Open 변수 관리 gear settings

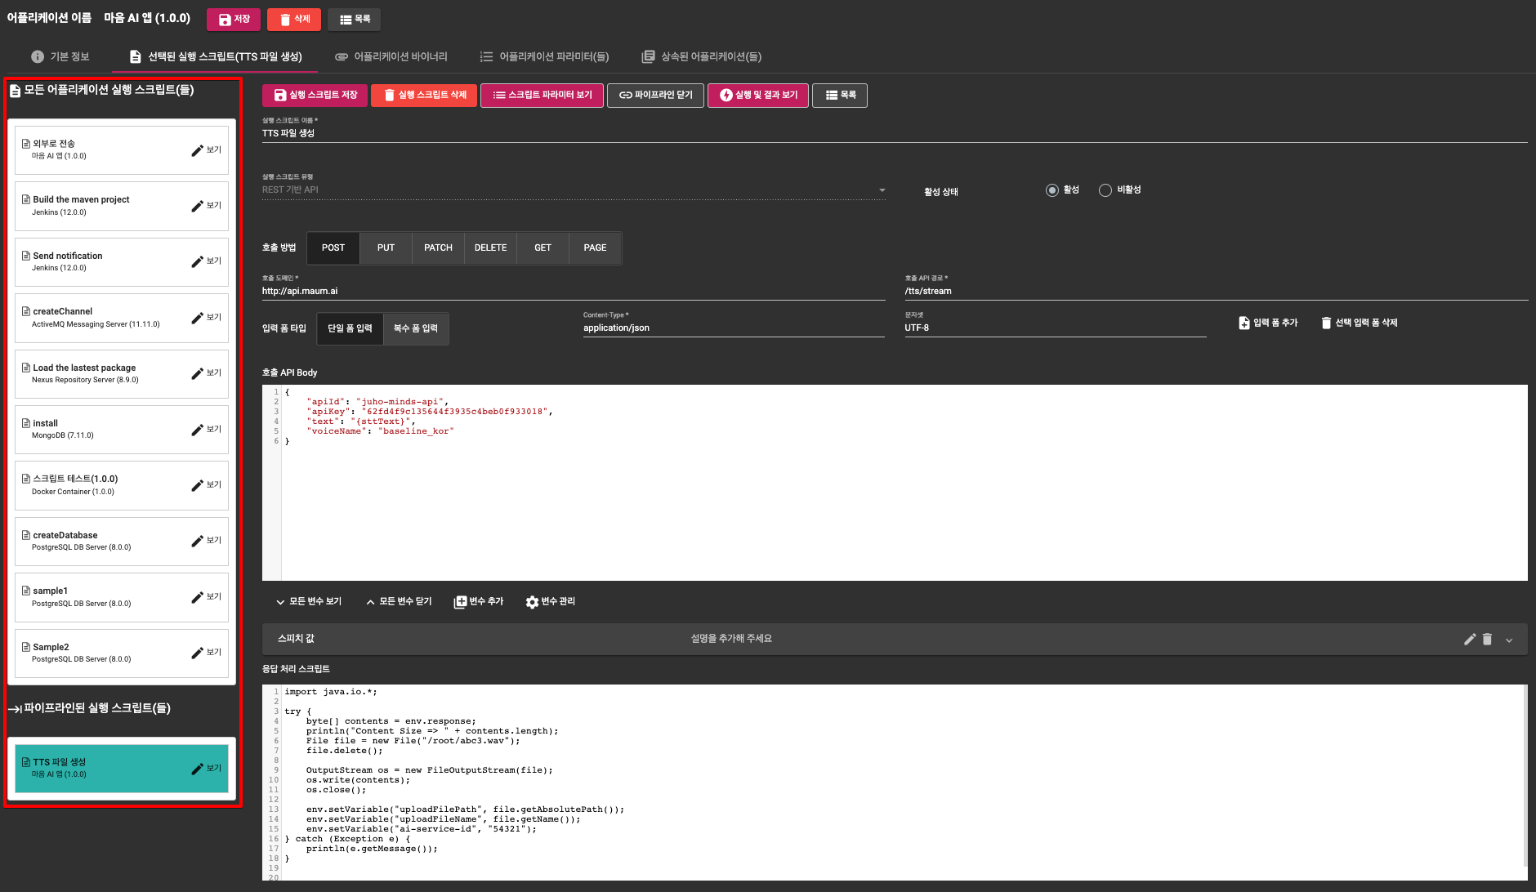551,601
